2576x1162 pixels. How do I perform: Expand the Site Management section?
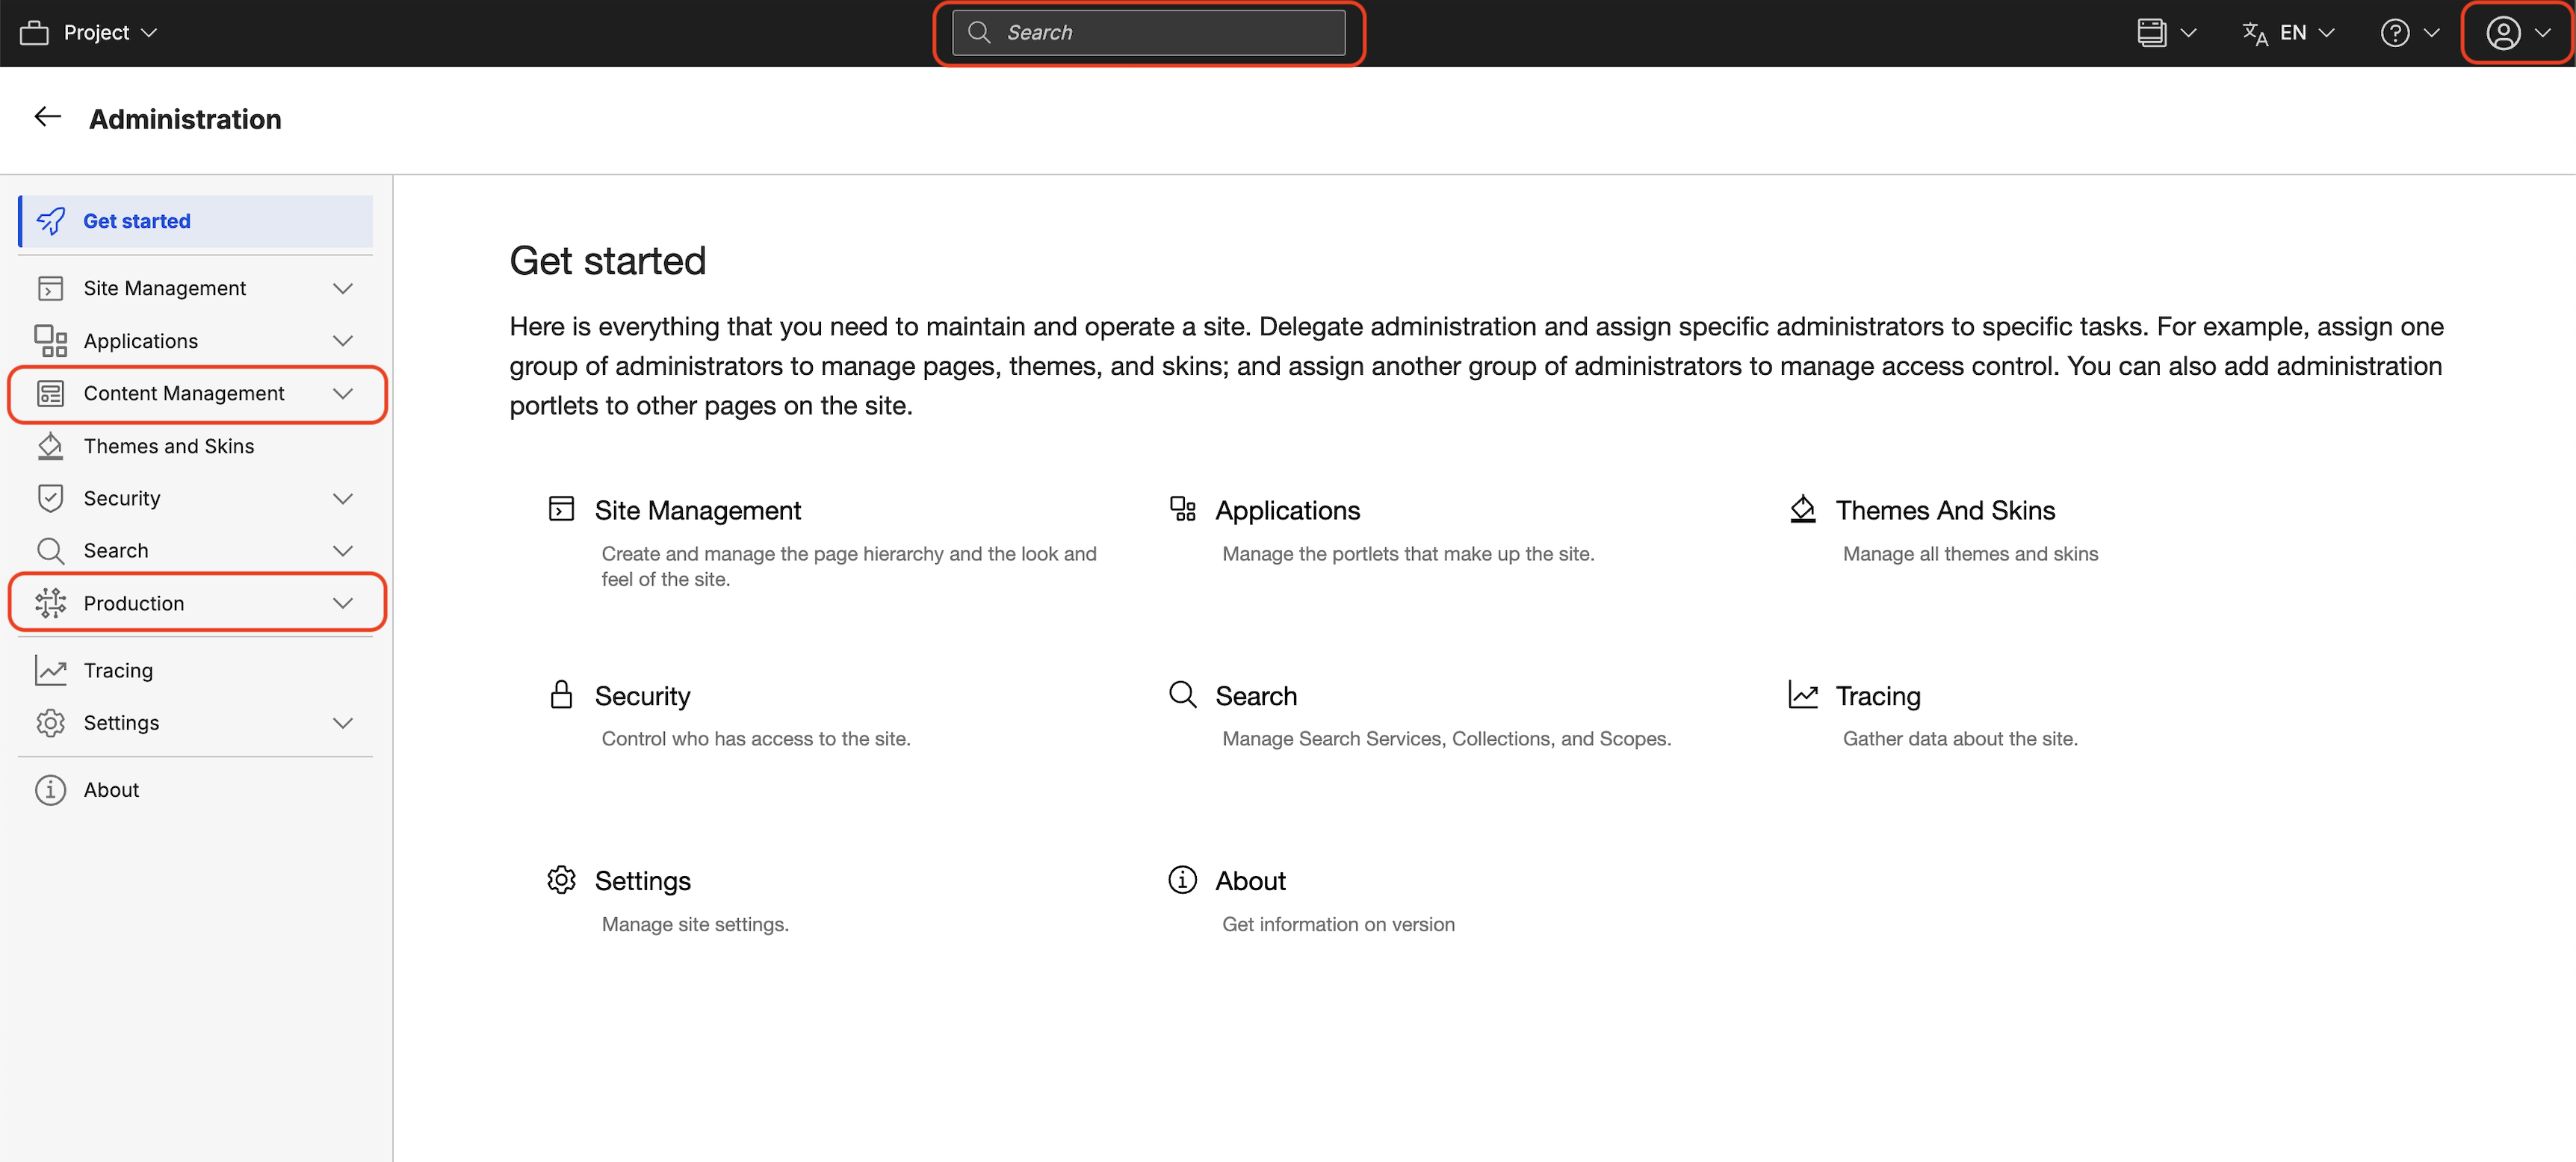pyautogui.click(x=343, y=288)
